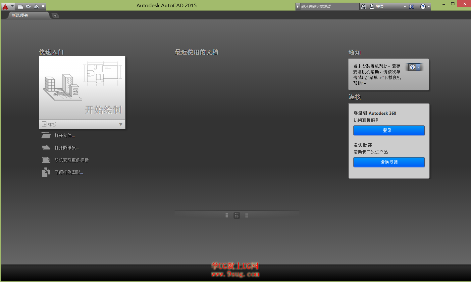Image resolution: width=471 pixels, height=282 pixels.
Task: Click the blue 发送反馈 button
Action: coord(389,162)
